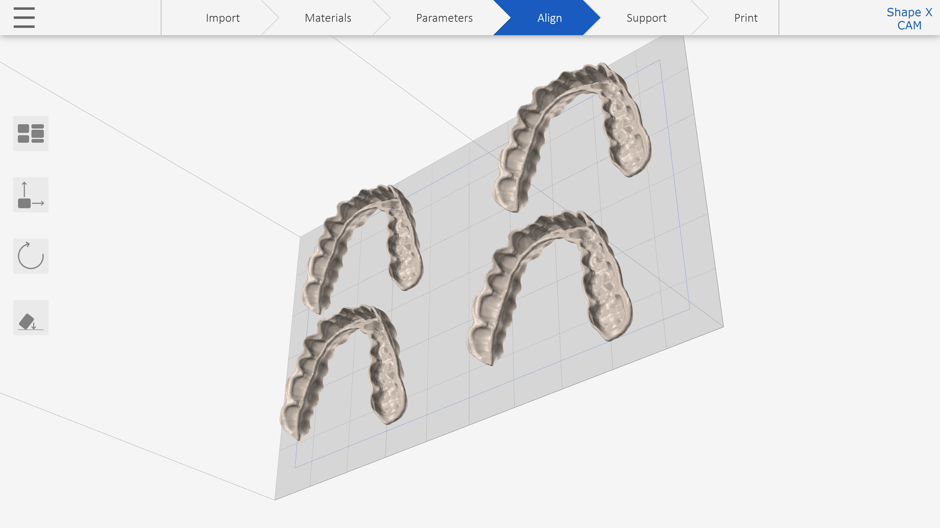Go to the Import step
This screenshot has height=528, width=940.
(x=222, y=18)
